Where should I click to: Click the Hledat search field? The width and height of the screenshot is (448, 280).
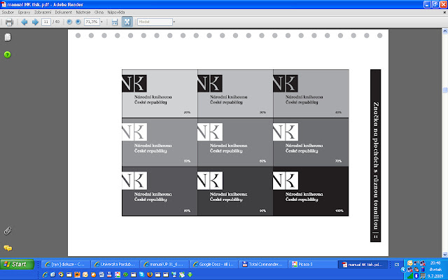pos(154,22)
